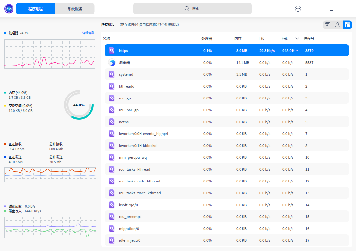Click the ksoftirqd/0 process icon
Screen dimensions: 356x251
point(112,205)
